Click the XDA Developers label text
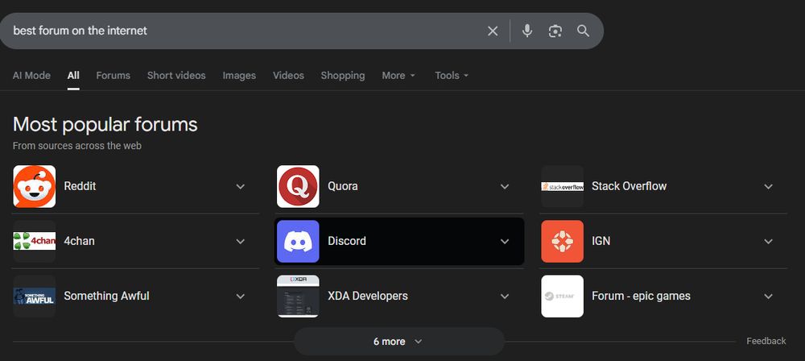805x361 pixels. tap(368, 297)
